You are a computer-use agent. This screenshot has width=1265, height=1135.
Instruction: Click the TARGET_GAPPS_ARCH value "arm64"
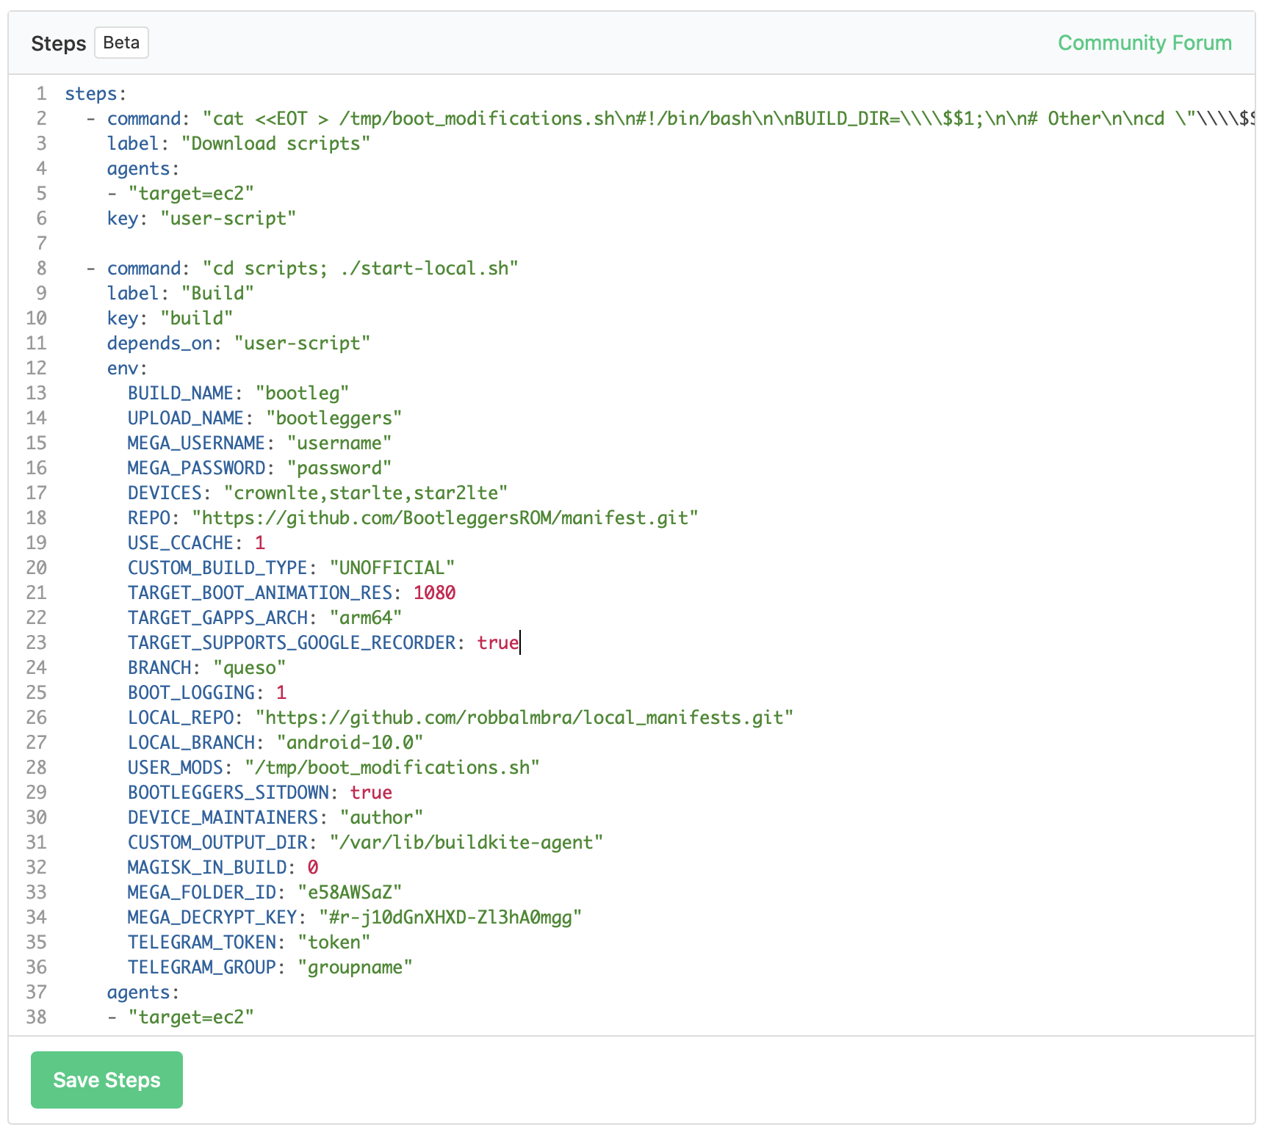tap(366, 618)
